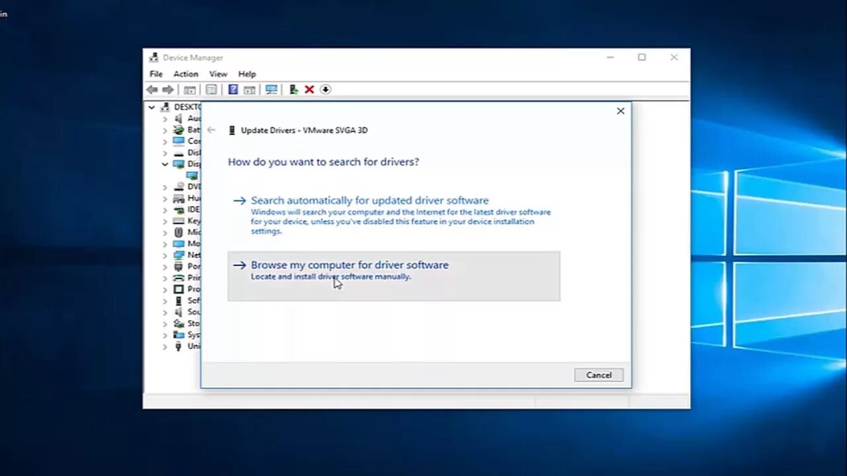Expand the Sou sound node

coord(165,311)
